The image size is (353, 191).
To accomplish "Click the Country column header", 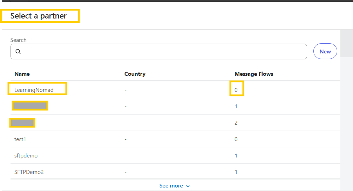I will (x=135, y=74).
